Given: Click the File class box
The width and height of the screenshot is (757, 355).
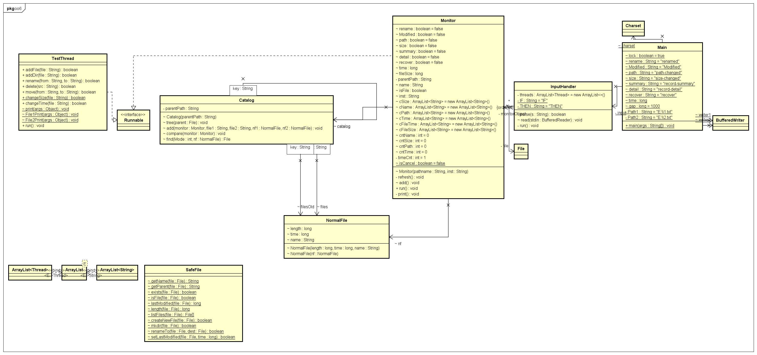Looking at the screenshot, I should coord(521,152).
